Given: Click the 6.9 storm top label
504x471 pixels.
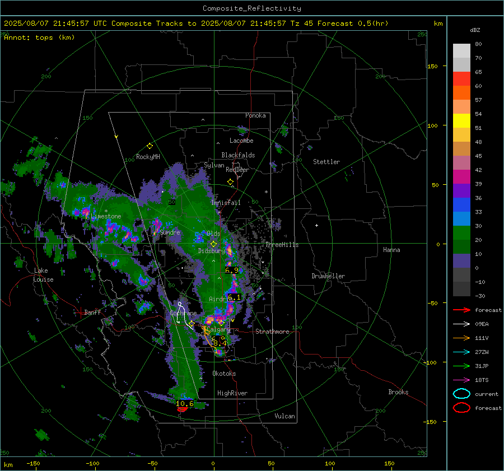Looking at the screenshot, I should [x=232, y=270].
